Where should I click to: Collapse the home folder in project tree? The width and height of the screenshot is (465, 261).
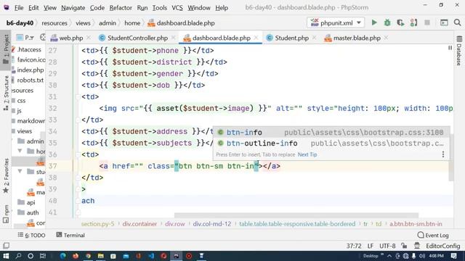[x=20, y=151]
